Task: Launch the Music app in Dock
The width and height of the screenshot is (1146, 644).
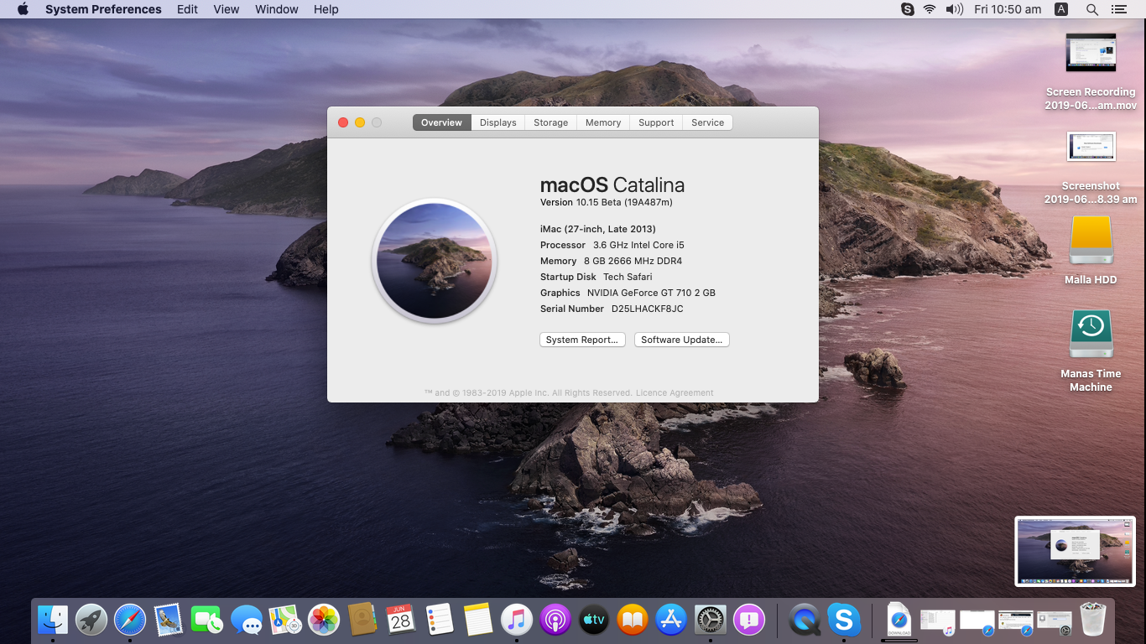Action: [x=517, y=620]
